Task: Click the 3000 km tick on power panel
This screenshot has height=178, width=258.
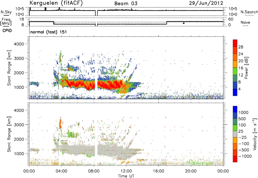Action: click(19, 58)
